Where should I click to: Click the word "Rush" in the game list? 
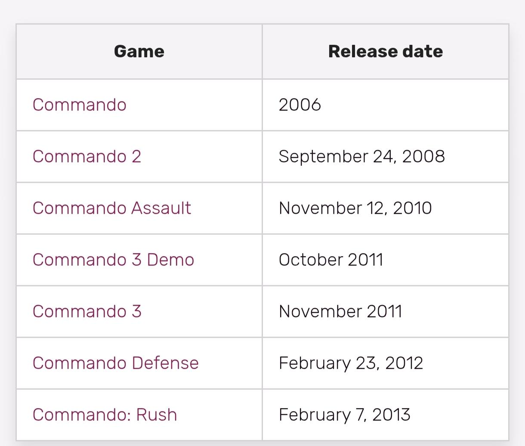coord(157,415)
